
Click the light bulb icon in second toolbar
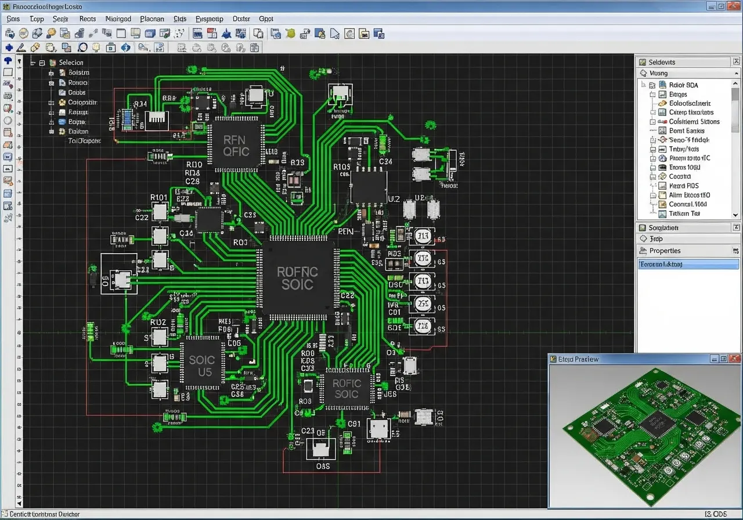(x=96, y=48)
